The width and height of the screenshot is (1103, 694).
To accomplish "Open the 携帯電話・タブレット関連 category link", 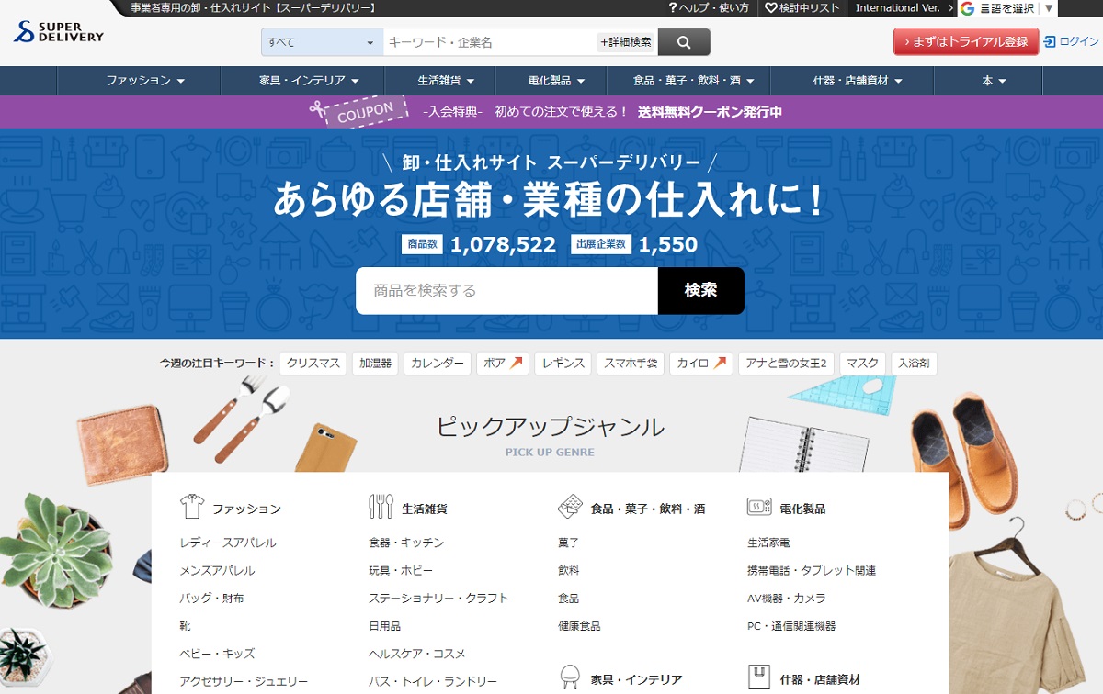I will (812, 570).
